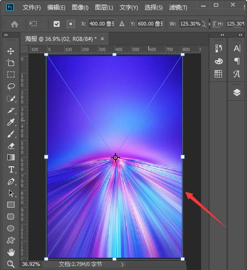The height and width of the screenshot is (270, 247).
Task: Select the Eyedropper tool
Action: [11, 122]
